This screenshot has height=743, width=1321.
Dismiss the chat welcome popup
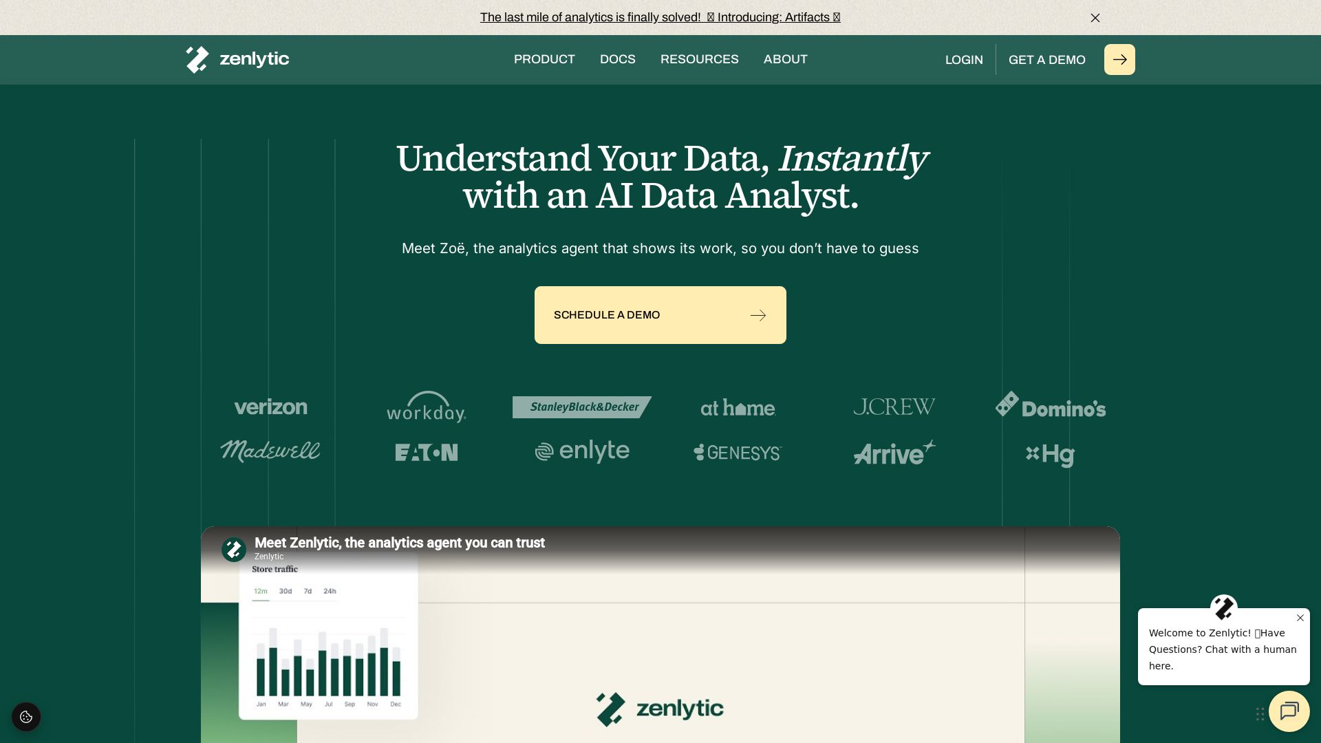1300,618
